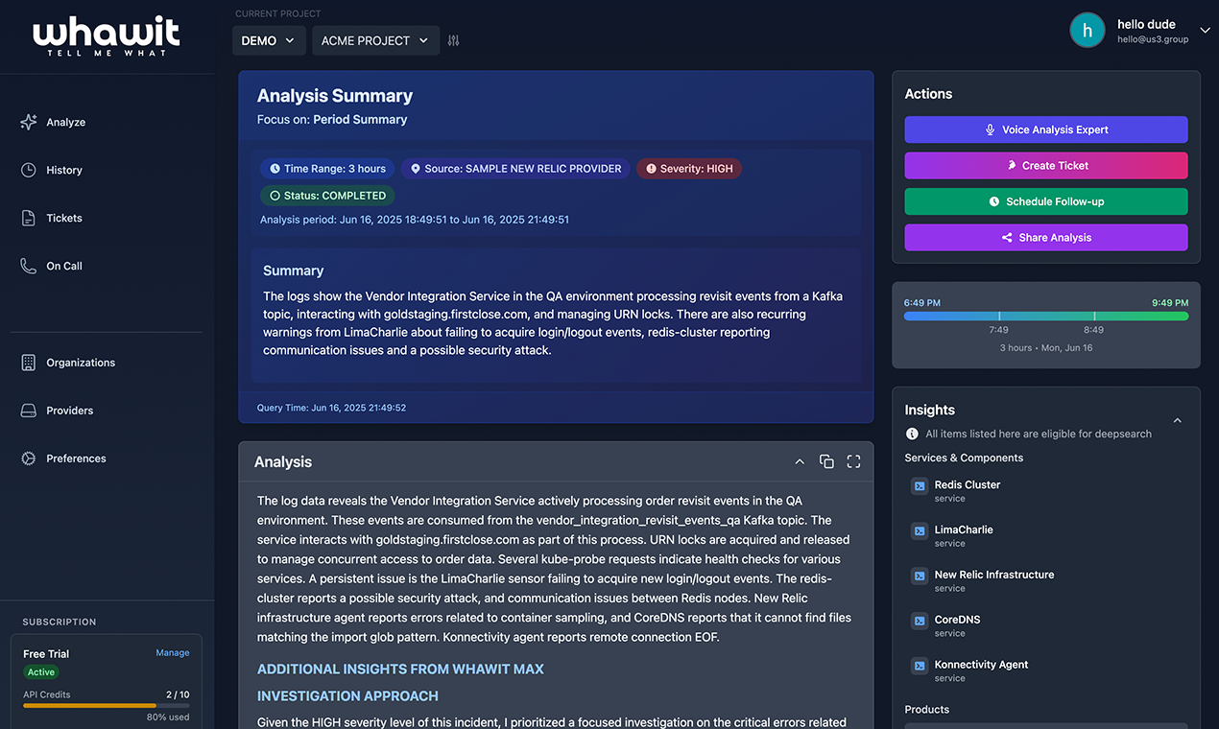Click the Redis Cluster terminal icon

tap(920, 486)
